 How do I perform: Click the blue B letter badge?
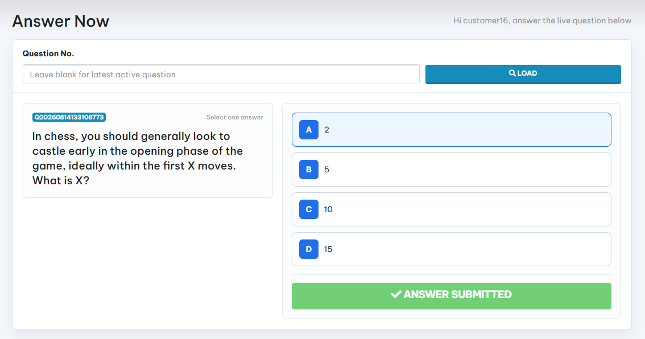point(308,169)
